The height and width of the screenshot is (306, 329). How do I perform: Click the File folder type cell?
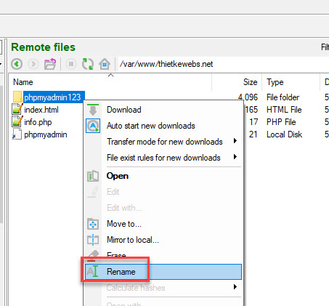(x=283, y=97)
